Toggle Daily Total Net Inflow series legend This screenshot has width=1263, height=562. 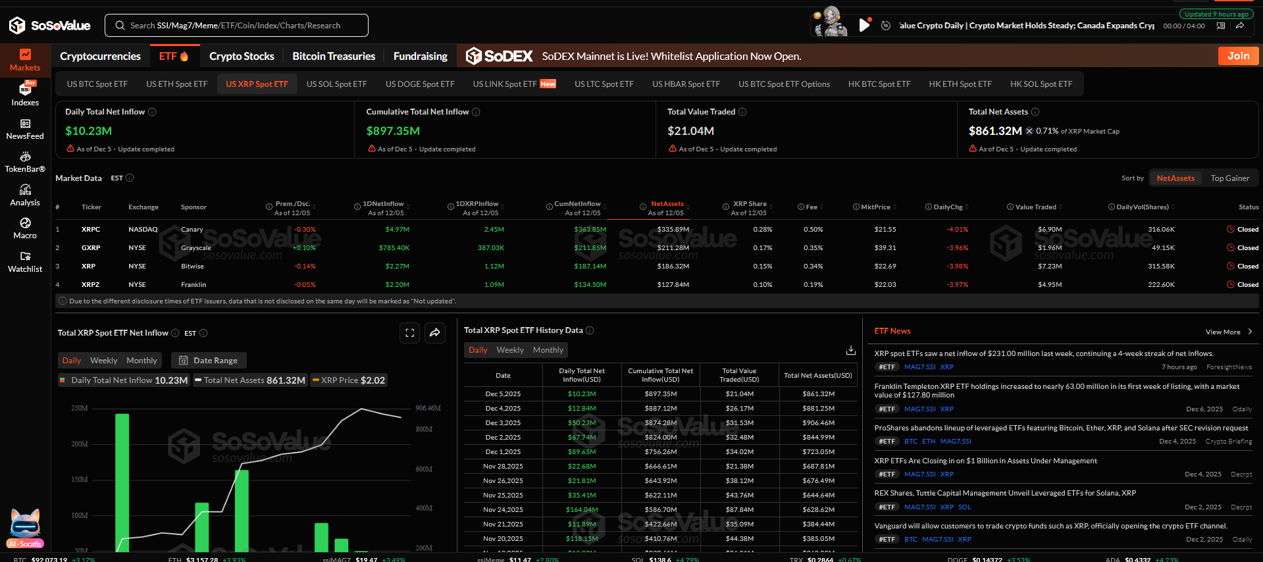pos(124,380)
